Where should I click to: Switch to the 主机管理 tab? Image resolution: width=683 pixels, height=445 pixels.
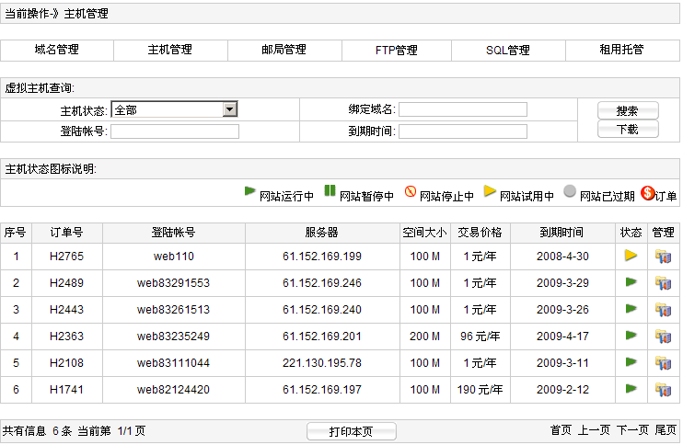[x=170, y=50]
